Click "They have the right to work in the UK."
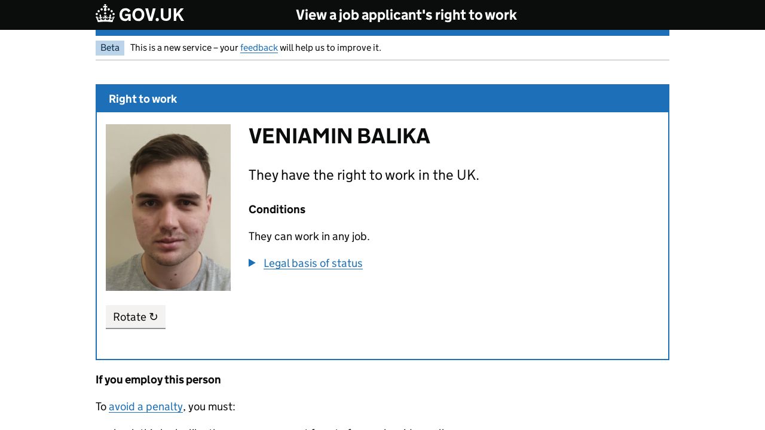The image size is (765, 430). (x=363, y=175)
